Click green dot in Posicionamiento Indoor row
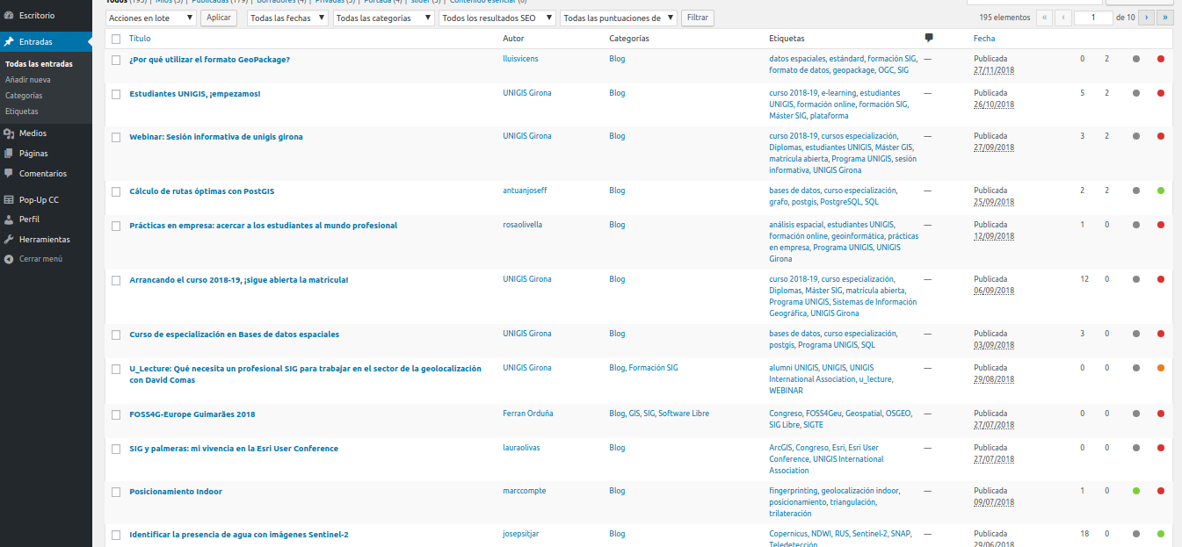Screen dimensions: 1182x547 (x=1136, y=491)
